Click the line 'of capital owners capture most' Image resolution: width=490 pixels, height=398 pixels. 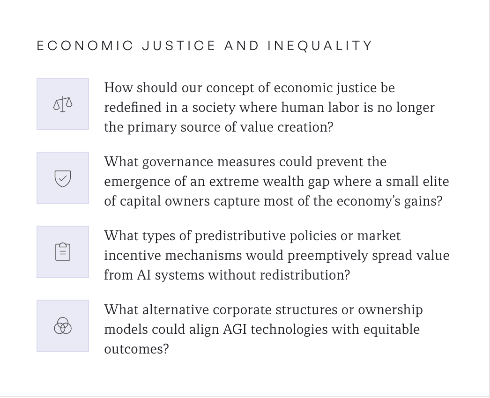273,201
